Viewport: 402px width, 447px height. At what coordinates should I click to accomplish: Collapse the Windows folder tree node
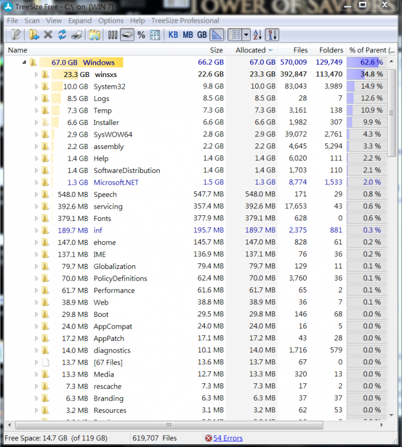point(24,62)
